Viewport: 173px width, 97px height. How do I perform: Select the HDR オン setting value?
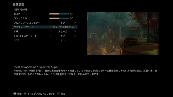tap(63, 40)
